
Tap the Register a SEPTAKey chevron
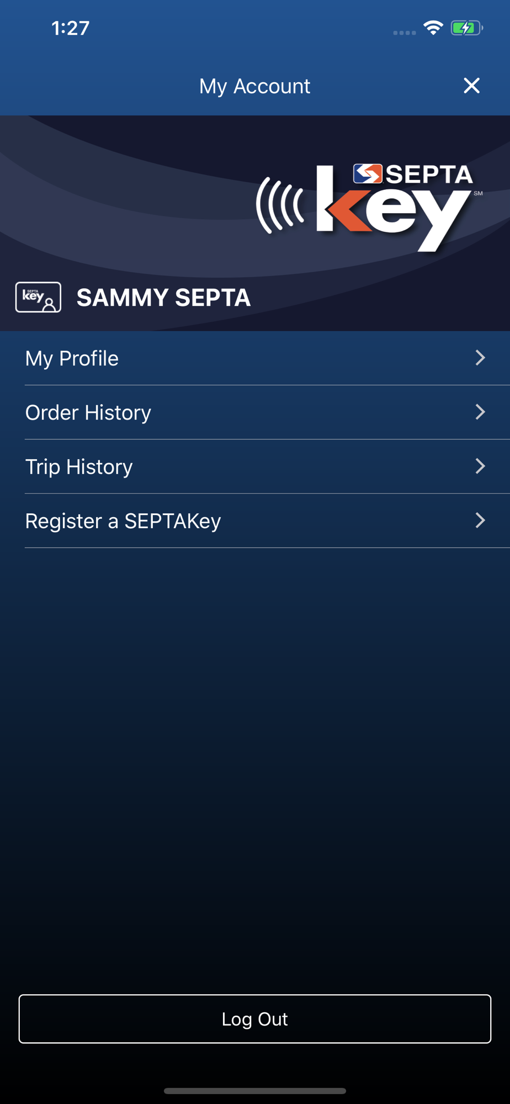480,520
